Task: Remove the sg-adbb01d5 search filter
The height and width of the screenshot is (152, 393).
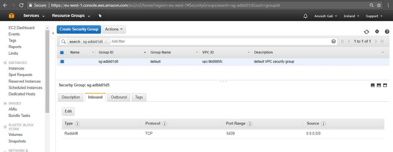Action: 106,42
